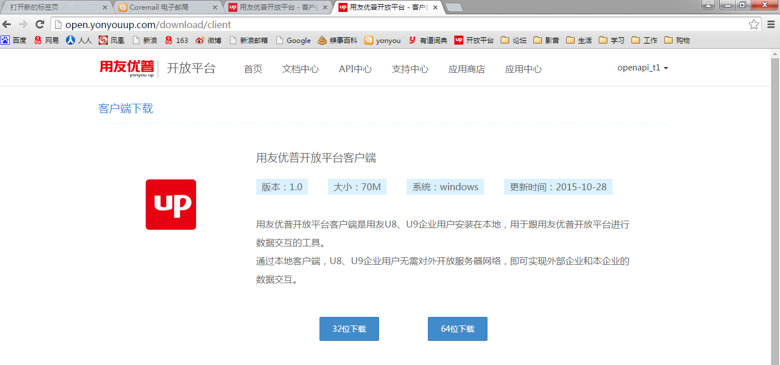The width and height of the screenshot is (780, 365).
Task: Open the 163 bookmark
Action: (x=176, y=40)
